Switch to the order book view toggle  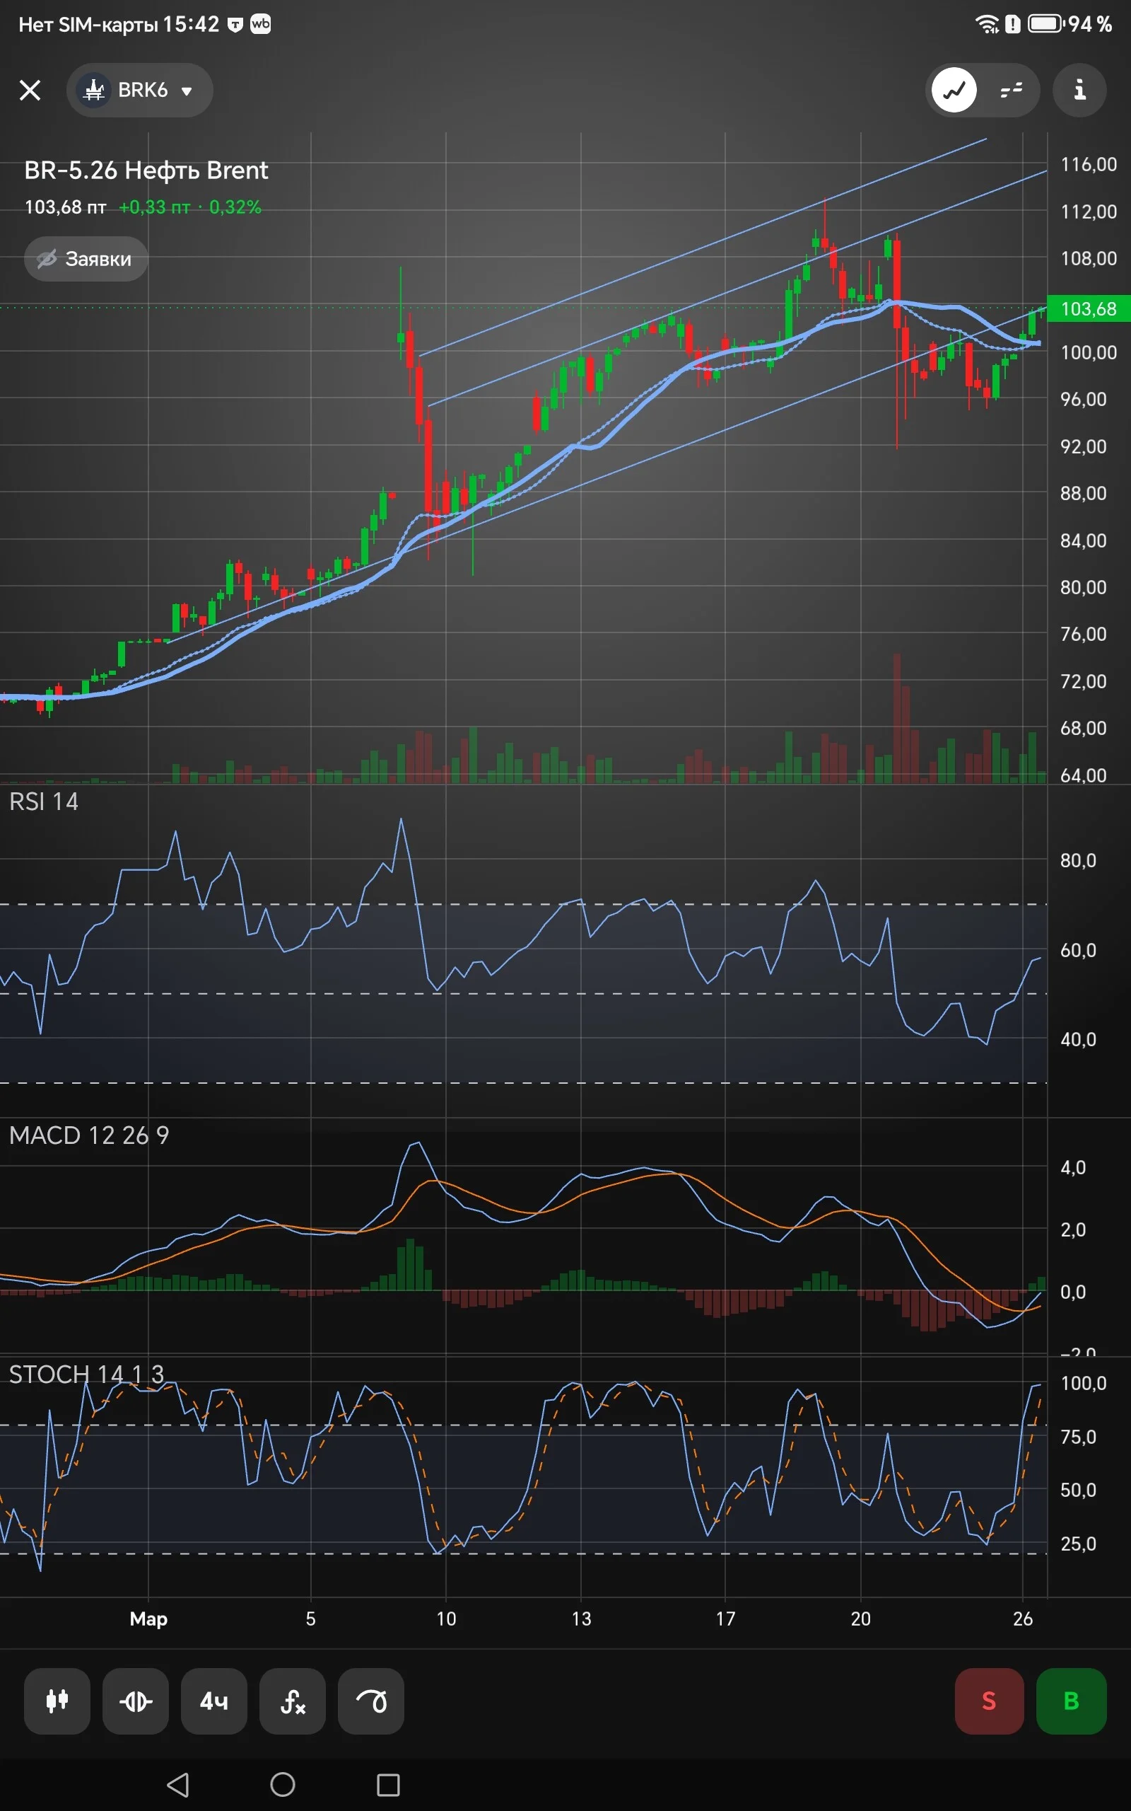1011,90
